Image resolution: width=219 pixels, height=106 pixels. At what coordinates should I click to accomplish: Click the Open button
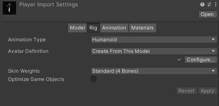(208, 14)
